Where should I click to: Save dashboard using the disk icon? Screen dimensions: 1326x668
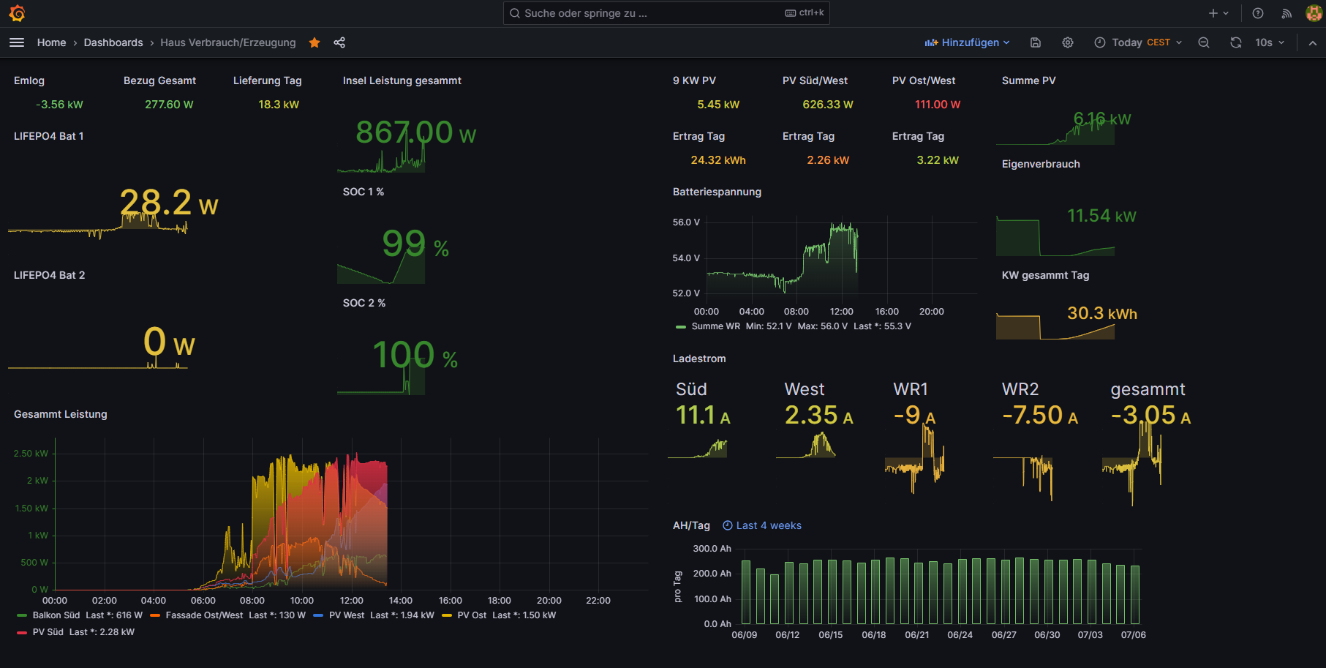1036,42
